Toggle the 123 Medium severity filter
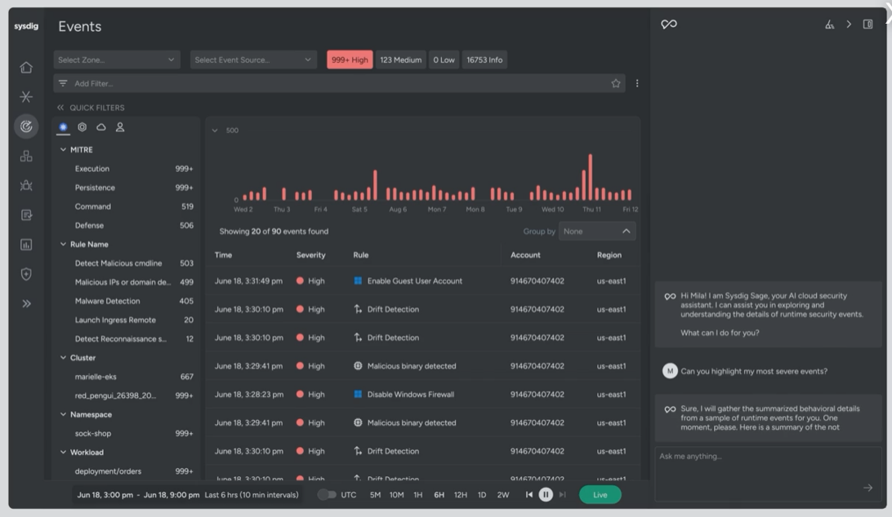Viewport: 892px width, 517px height. coord(400,60)
